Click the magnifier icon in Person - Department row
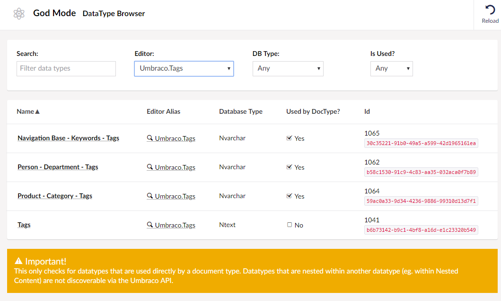Screen dimensions: 501x301 click(x=149, y=167)
